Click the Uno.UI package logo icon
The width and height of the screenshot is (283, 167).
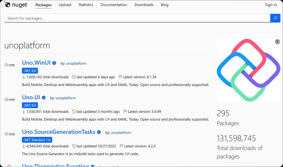pos(9,99)
